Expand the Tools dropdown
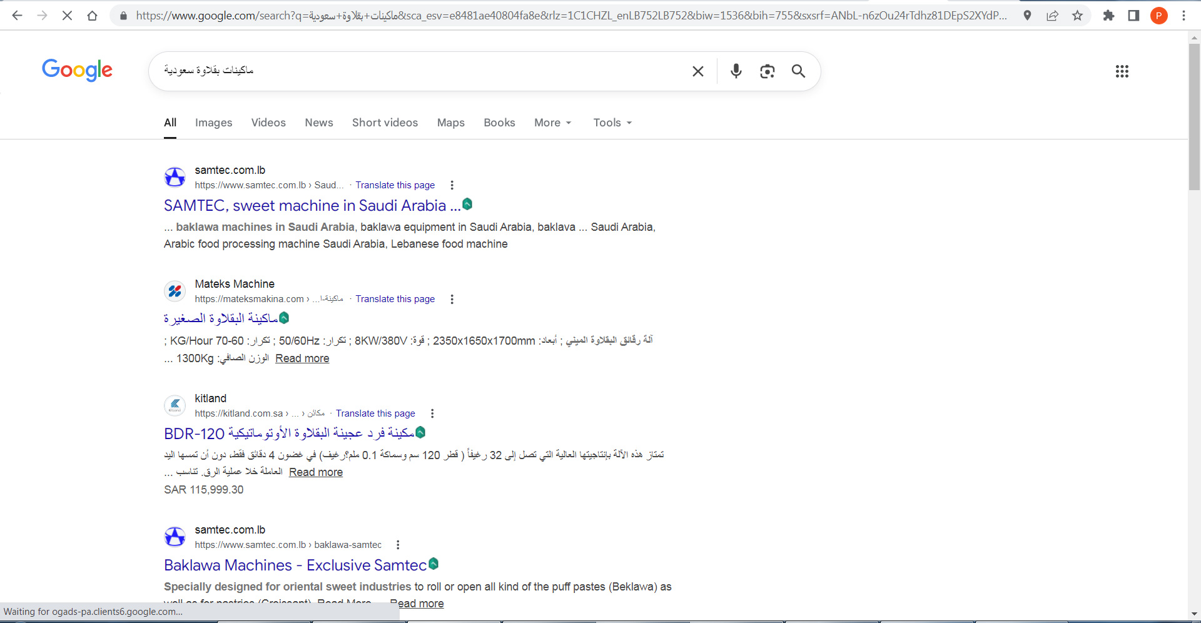Image resolution: width=1201 pixels, height=623 pixels. click(x=612, y=123)
